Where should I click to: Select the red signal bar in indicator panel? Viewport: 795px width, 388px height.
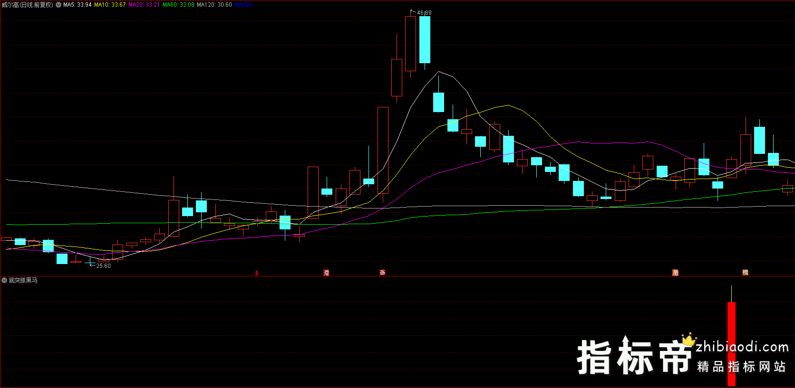[x=731, y=344]
